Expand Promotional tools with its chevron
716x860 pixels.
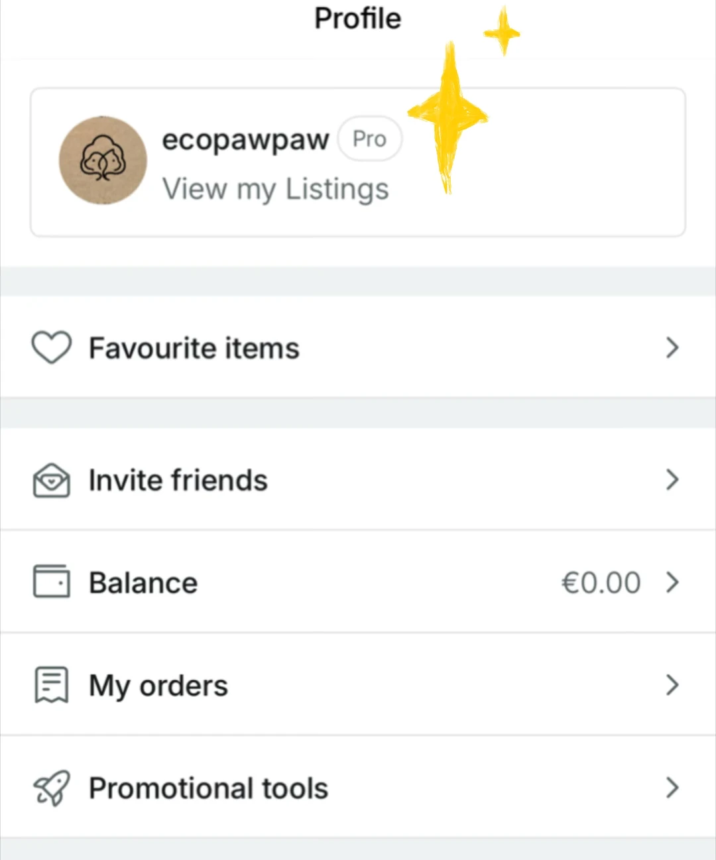tap(672, 788)
